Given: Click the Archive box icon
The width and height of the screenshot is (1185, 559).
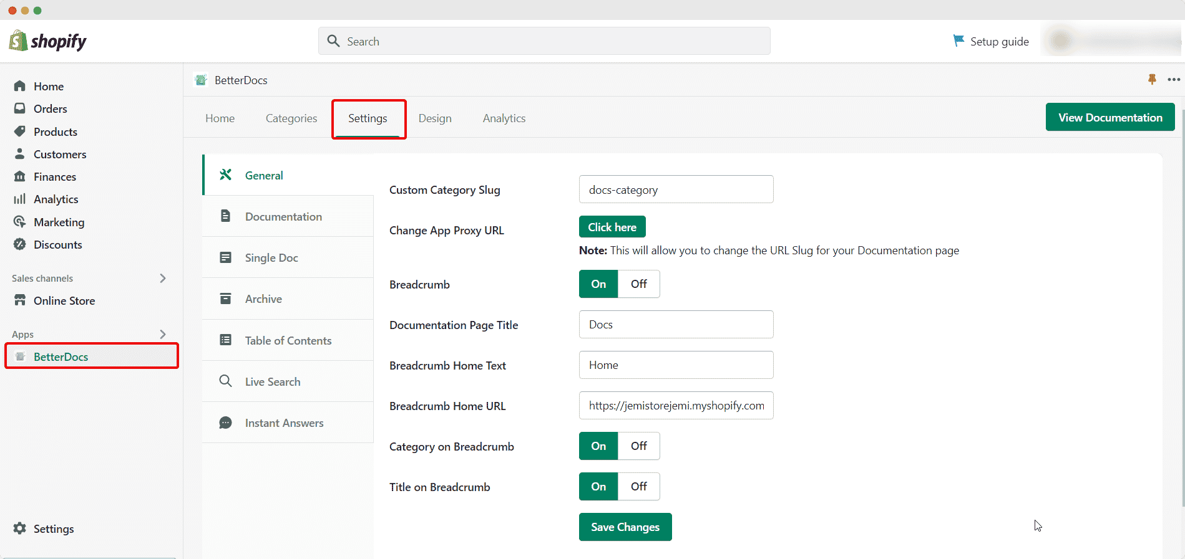Looking at the screenshot, I should 226,299.
